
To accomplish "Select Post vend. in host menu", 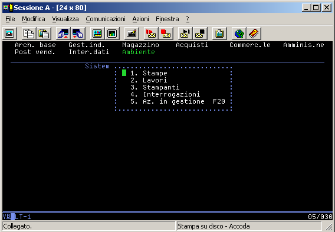I will click(35, 52).
